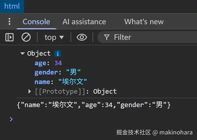Open the top JavaScript context dropdown
The image size is (197, 140).
click(x=54, y=37)
